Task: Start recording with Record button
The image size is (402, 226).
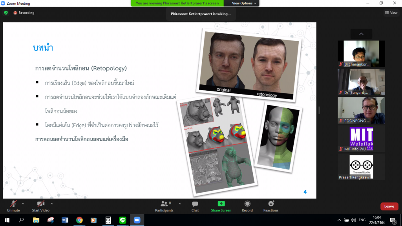Action: [x=247, y=206]
